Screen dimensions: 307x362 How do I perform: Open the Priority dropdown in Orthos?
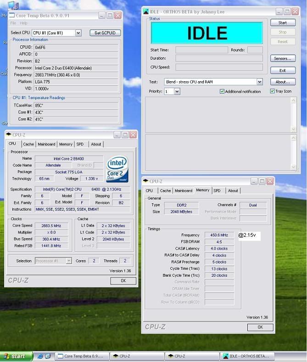[x=177, y=91]
